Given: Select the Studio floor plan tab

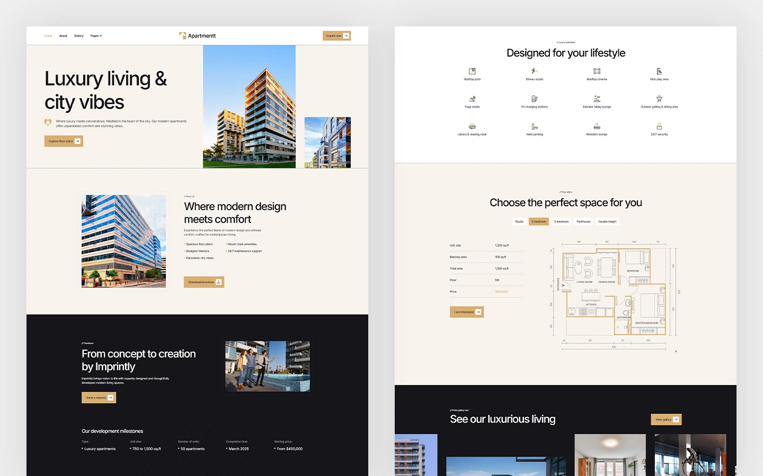Looking at the screenshot, I should (x=519, y=222).
